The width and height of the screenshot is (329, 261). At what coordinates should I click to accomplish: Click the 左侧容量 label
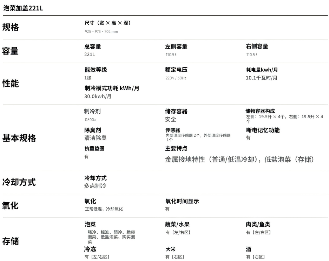click(x=176, y=47)
